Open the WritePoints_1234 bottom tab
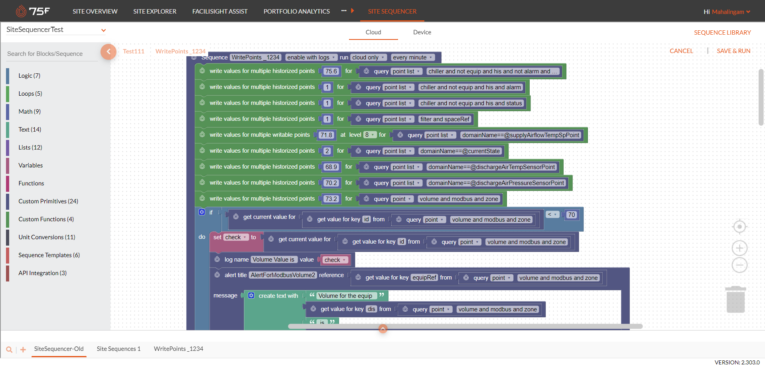Image resolution: width=765 pixels, height=366 pixels. pos(178,349)
